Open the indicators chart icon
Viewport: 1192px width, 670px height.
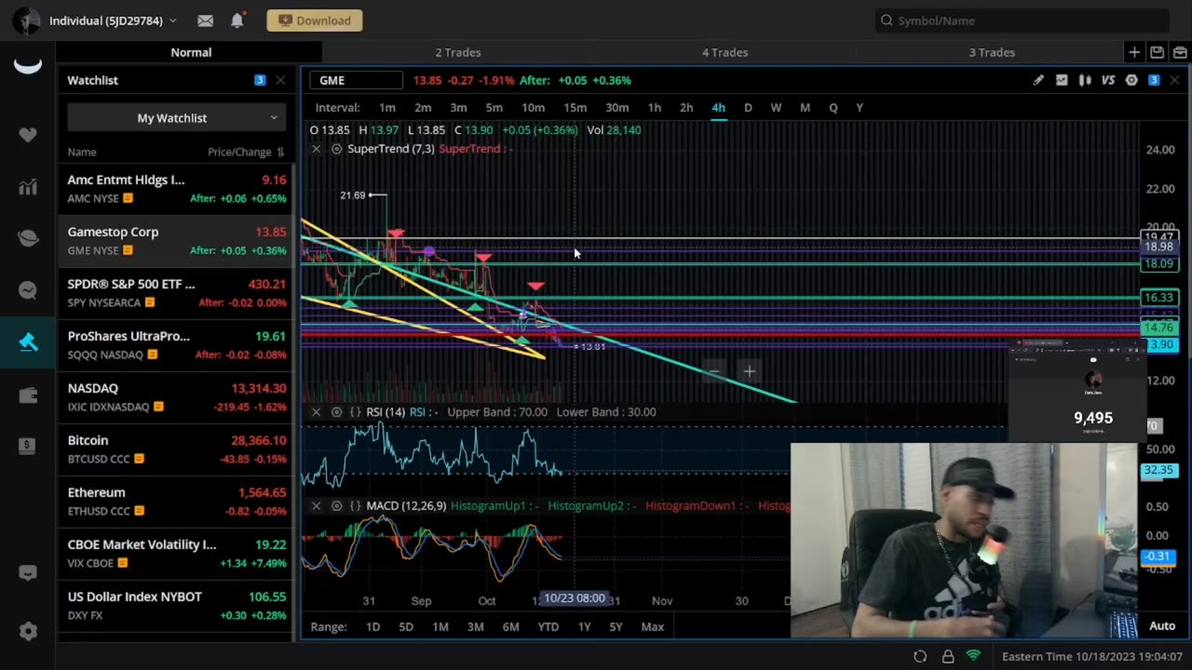(1062, 80)
